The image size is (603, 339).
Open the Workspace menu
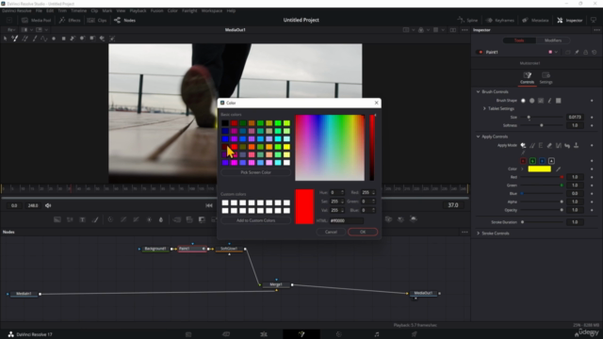click(x=212, y=10)
